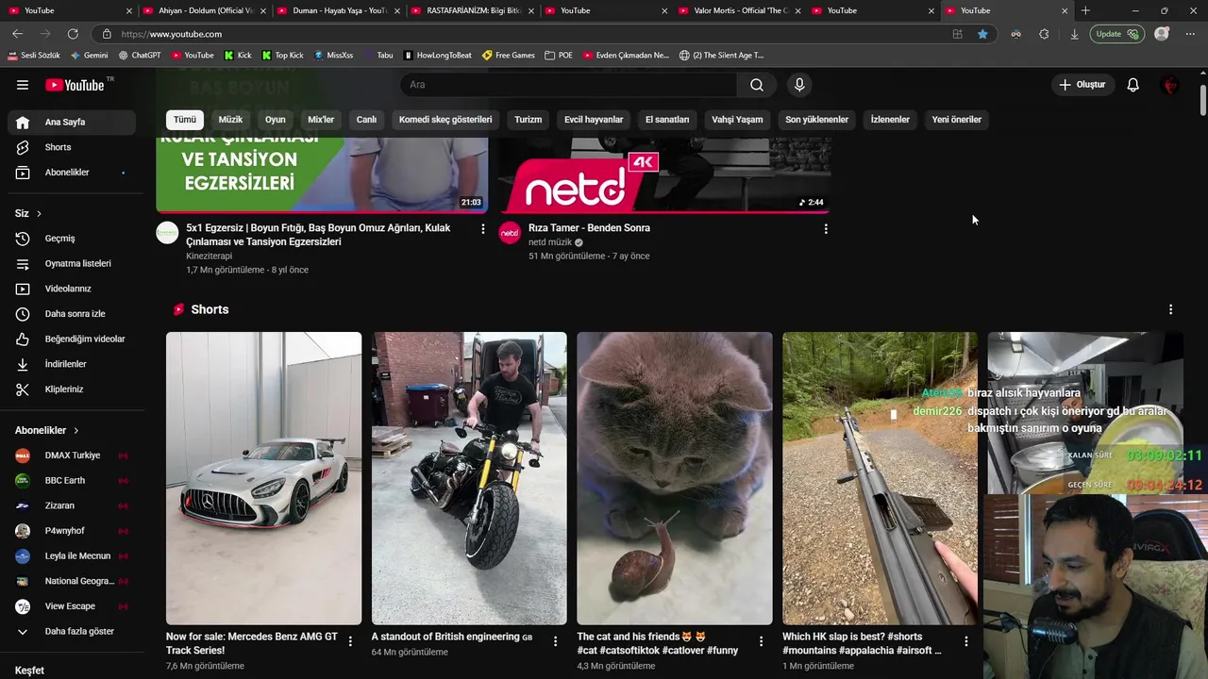Select the Yeni öneriler chip
Viewport: 1208px width, 679px height.
click(957, 120)
